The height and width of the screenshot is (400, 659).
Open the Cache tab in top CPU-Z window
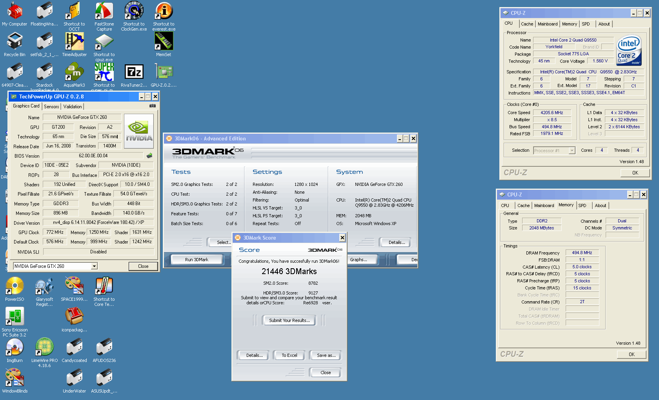[x=527, y=24]
